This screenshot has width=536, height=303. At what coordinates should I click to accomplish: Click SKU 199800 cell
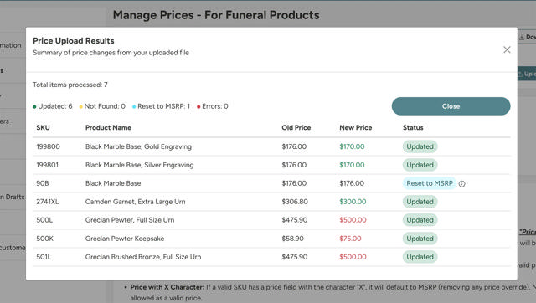[x=49, y=146]
